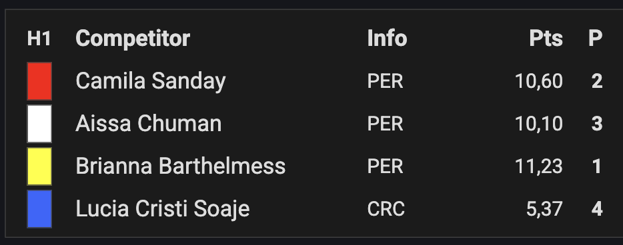Image resolution: width=623 pixels, height=245 pixels.
Task: Click Camila Sanday's PER country code
Action: 385,81
